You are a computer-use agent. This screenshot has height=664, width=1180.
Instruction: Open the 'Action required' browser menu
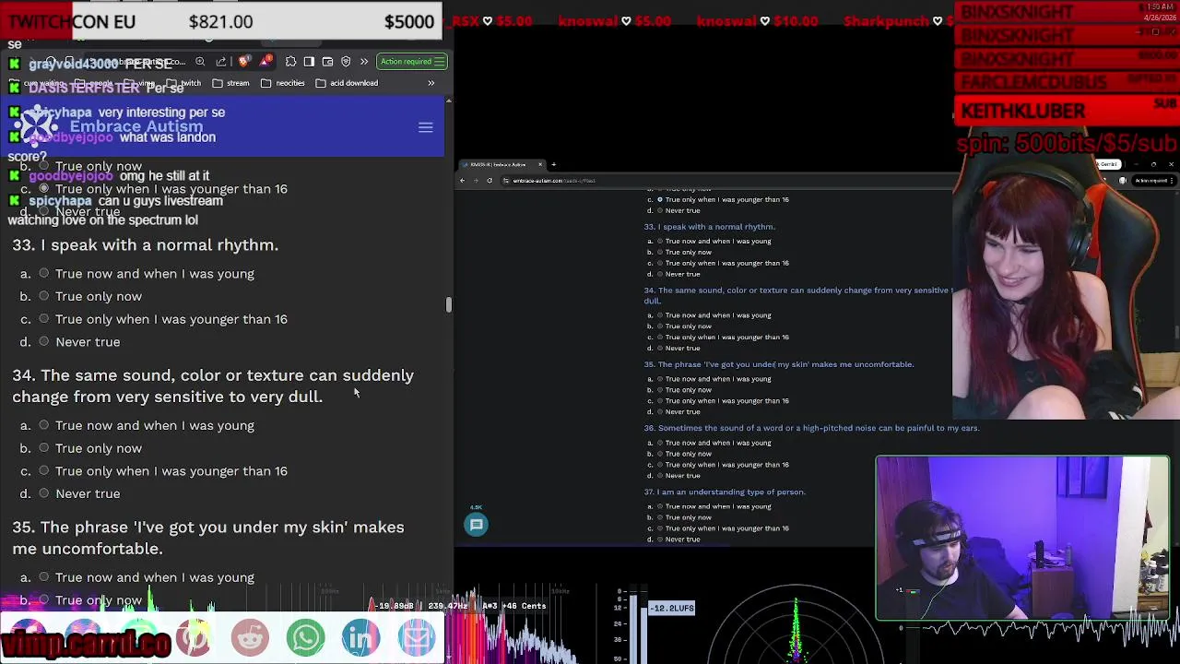click(412, 62)
